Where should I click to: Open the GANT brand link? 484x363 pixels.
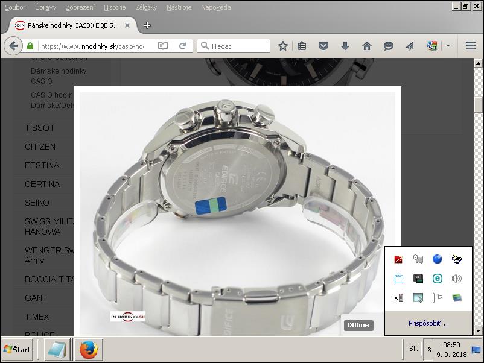pos(36,298)
